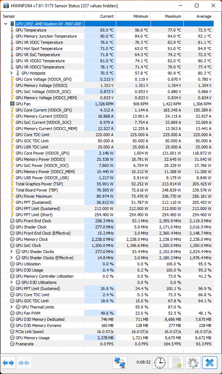Click the GPU Hot Spot Temperature thermometer icon
The height and width of the screenshot is (374, 222).
click(12, 49)
